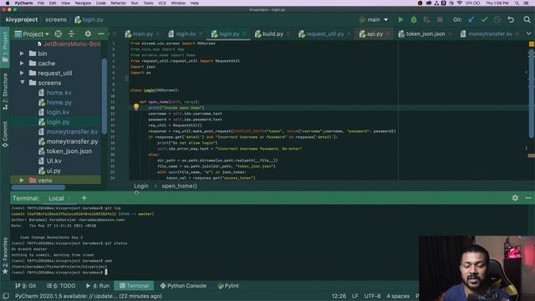This screenshot has width=535, height=301.
Task: Run the main configuration with play button
Action: [400, 20]
